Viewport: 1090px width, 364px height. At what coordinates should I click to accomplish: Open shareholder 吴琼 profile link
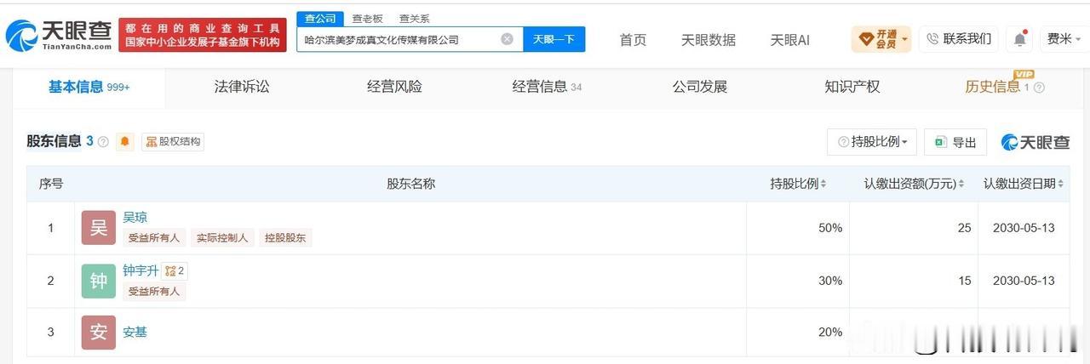click(x=135, y=218)
